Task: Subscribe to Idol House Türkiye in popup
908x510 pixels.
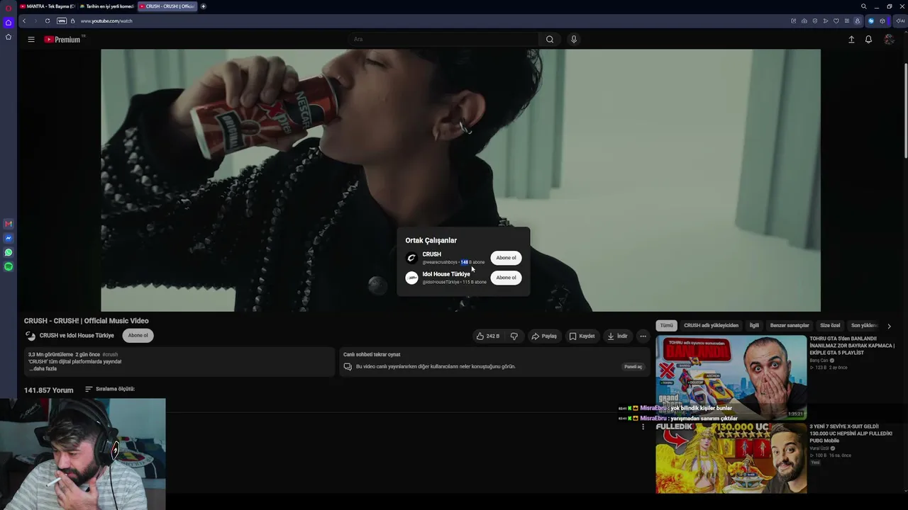Action: (506, 278)
